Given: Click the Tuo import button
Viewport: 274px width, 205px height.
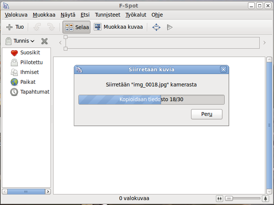Looking at the screenshot, I should (x=15, y=27).
